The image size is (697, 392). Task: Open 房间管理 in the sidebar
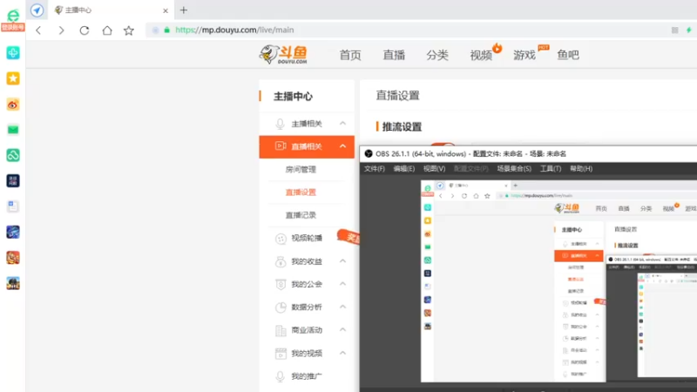(x=301, y=169)
